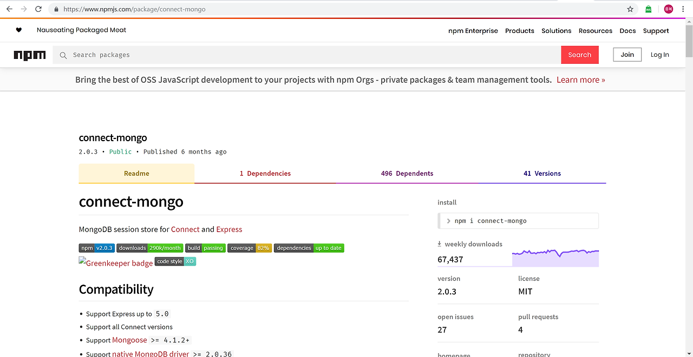
Task: Open the Resources menu
Action: [x=595, y=31]
